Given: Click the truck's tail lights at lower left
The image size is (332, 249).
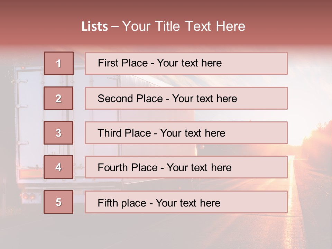Looking at the screenshot, I should click(28, 197).
